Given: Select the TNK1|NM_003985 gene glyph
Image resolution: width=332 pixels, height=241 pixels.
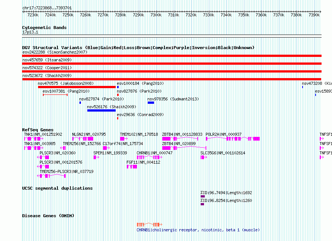Looking at the screenshot, I should point(34,148).
